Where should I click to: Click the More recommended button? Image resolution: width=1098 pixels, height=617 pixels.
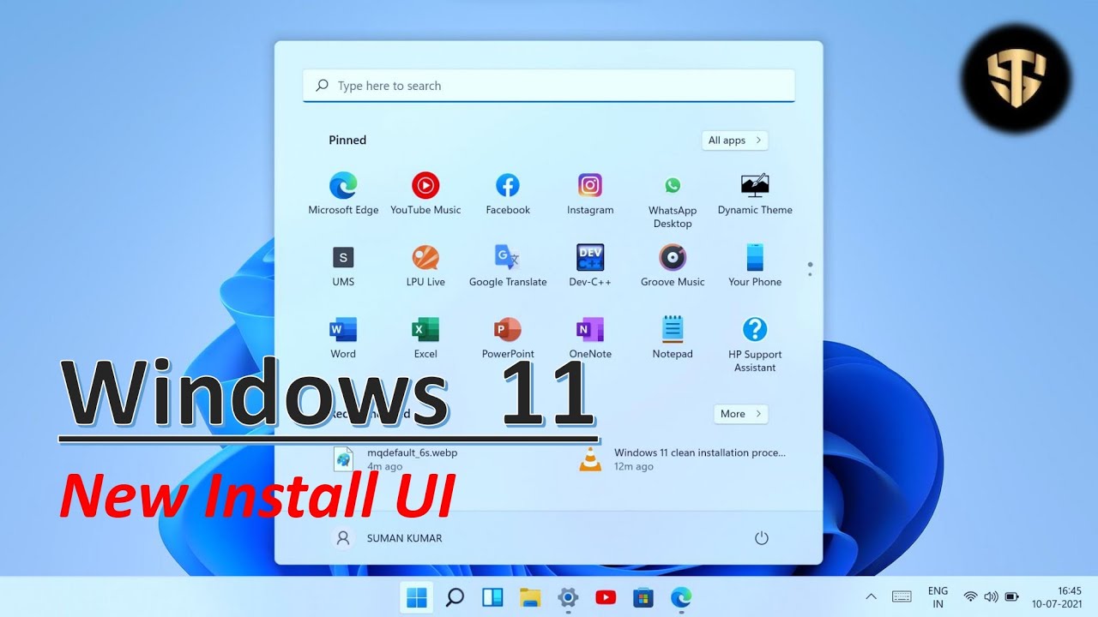(x=741, y=414)
